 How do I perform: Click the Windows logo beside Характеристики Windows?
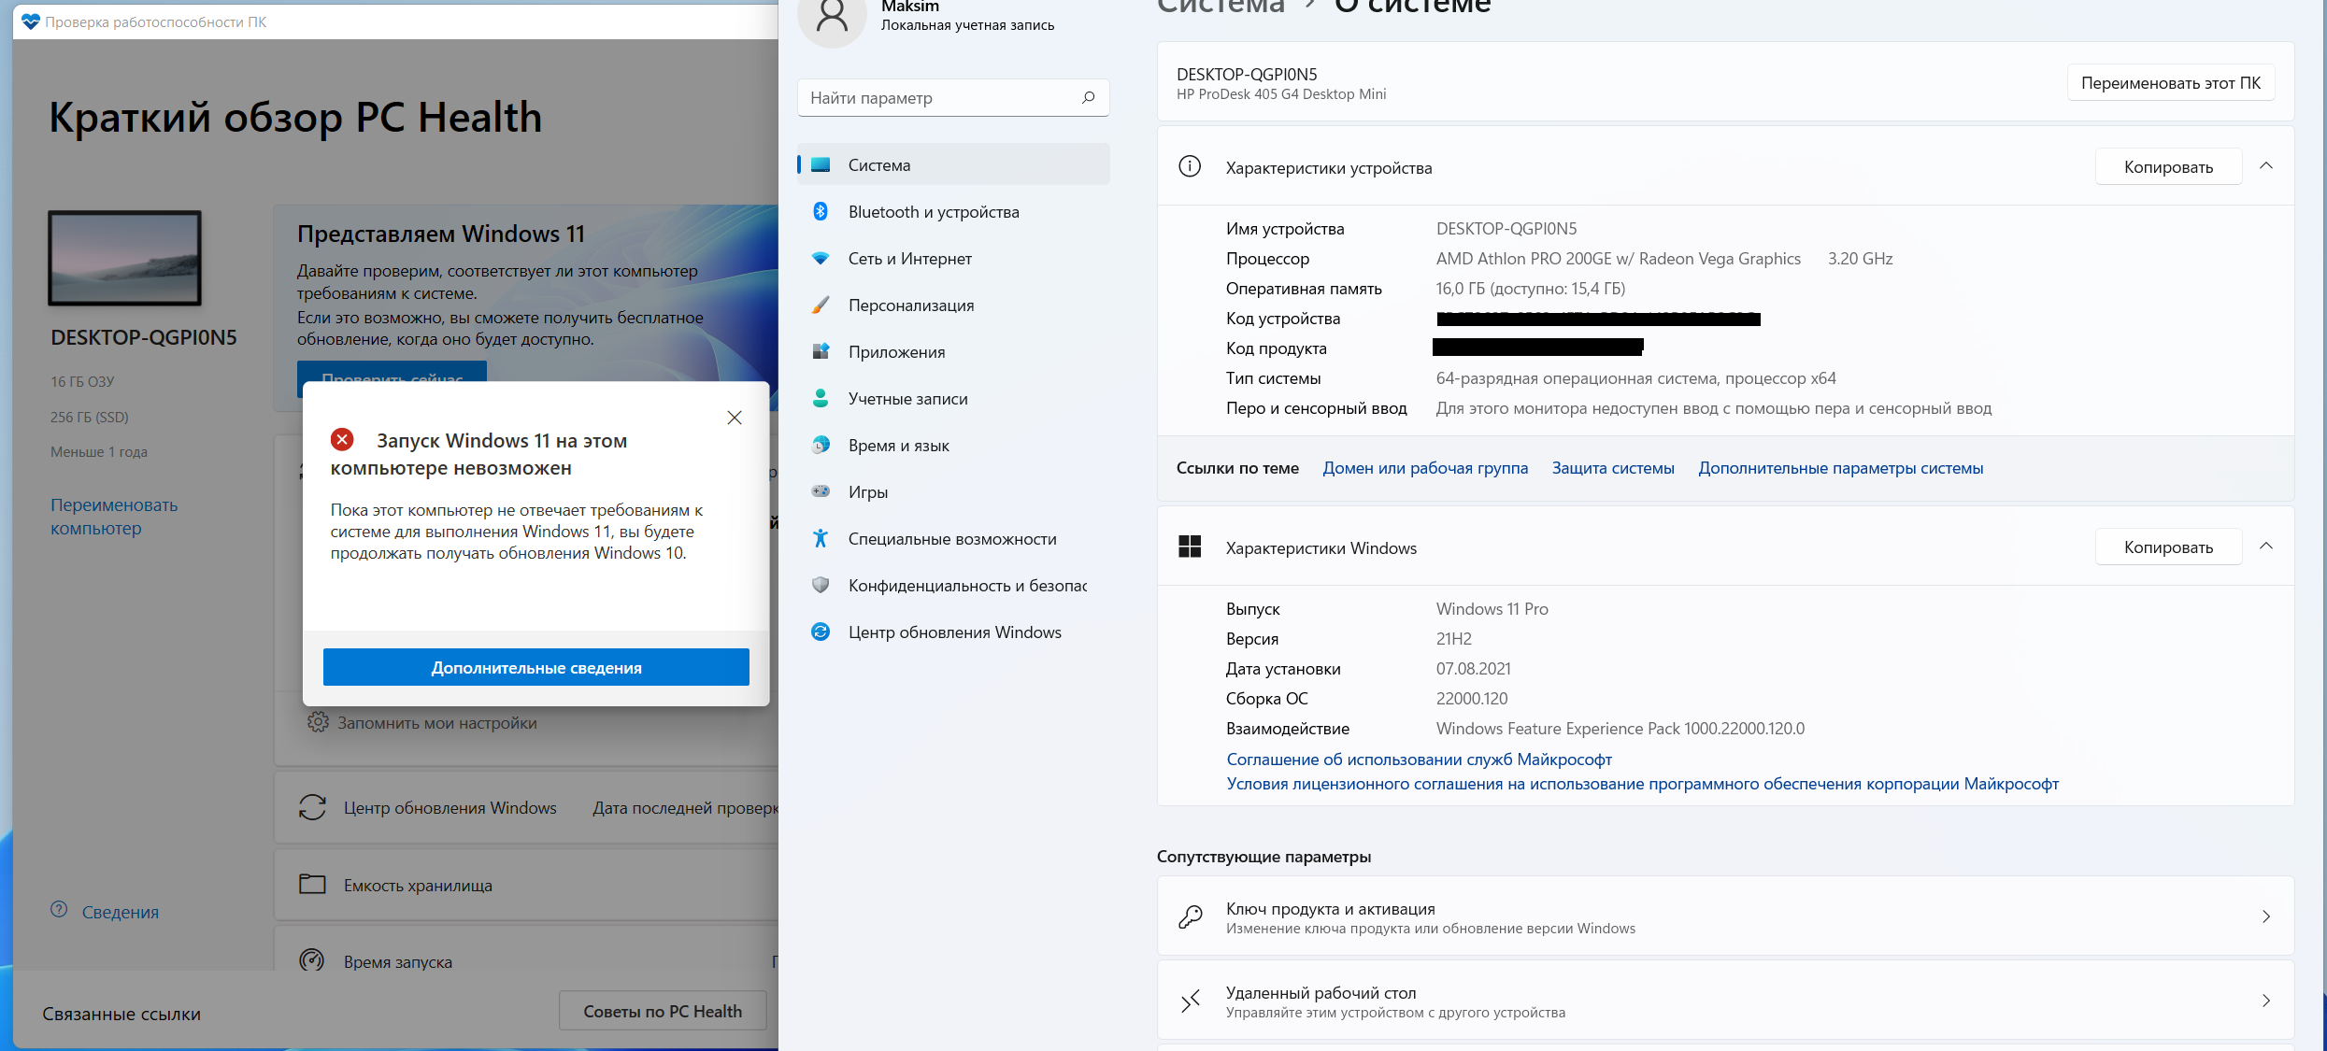[1190, 547]
